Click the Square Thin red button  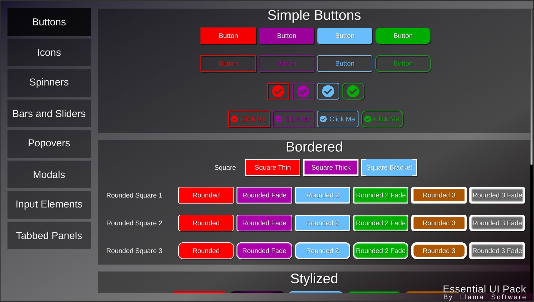pyautogui.click(x=272, y=167)
